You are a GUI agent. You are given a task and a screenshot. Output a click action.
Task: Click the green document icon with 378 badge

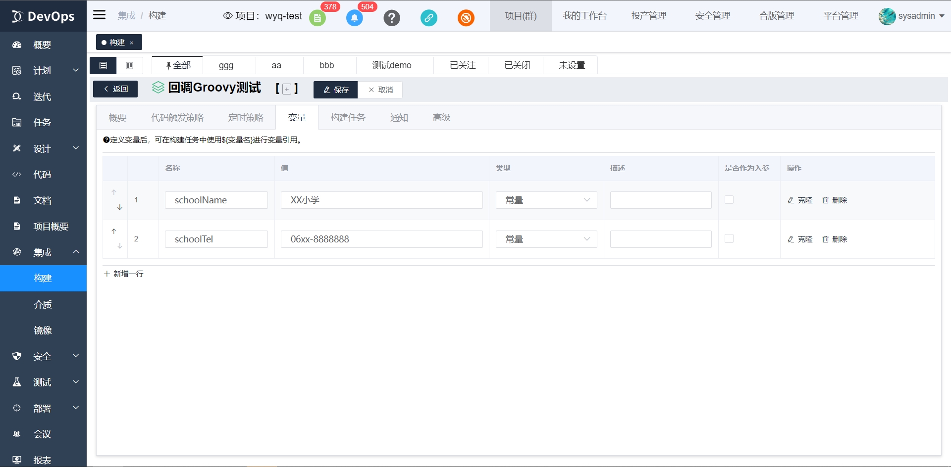(317, 18)
